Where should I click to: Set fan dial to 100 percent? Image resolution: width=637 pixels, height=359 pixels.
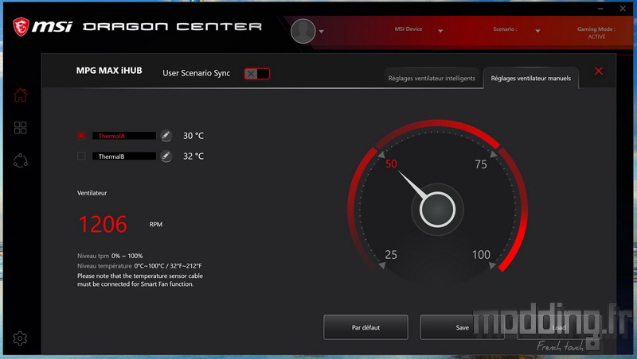(x=481, y=255)
